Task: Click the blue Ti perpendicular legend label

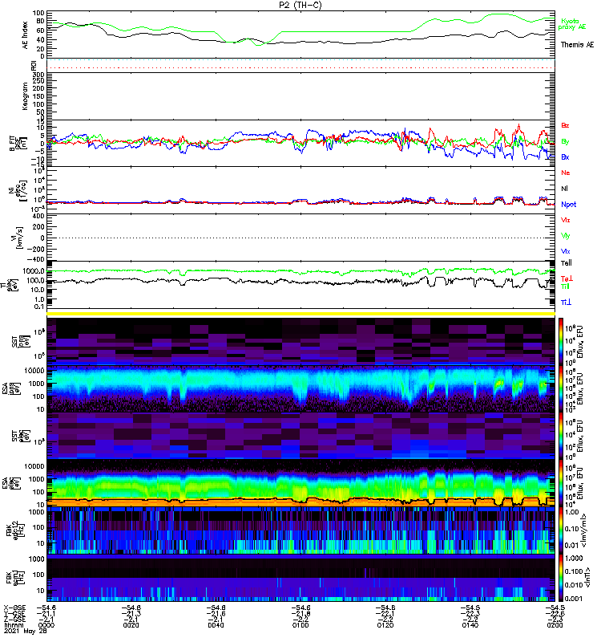Action: [x=566, y=303]
